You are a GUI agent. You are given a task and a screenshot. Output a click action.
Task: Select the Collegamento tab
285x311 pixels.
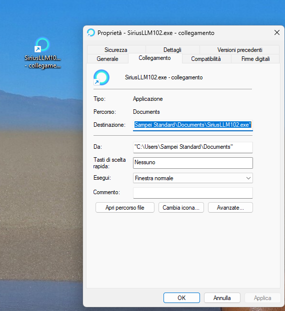click(x=154, y=58)
